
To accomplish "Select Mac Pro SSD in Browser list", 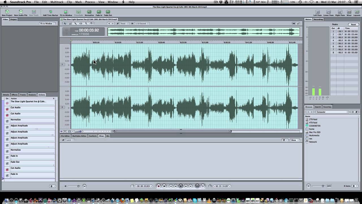I will coord(315,132).
